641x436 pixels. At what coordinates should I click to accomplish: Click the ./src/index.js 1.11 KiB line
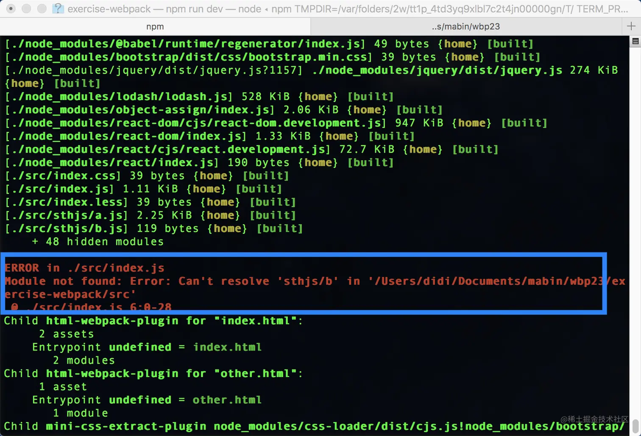[x=143, y=189]
